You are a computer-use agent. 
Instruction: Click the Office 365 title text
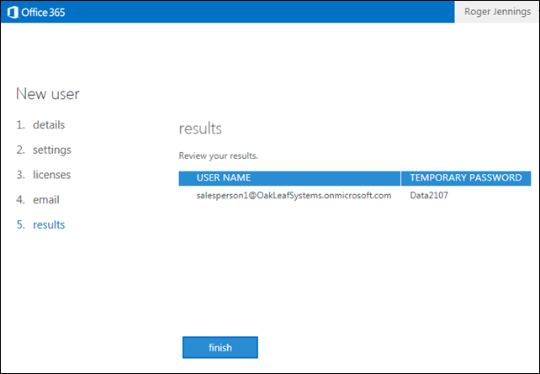pos(43,13)
